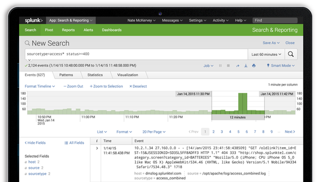Click 12 minutes selection label
The height and width of the screenshot is (182, 317).
[238, 117]
